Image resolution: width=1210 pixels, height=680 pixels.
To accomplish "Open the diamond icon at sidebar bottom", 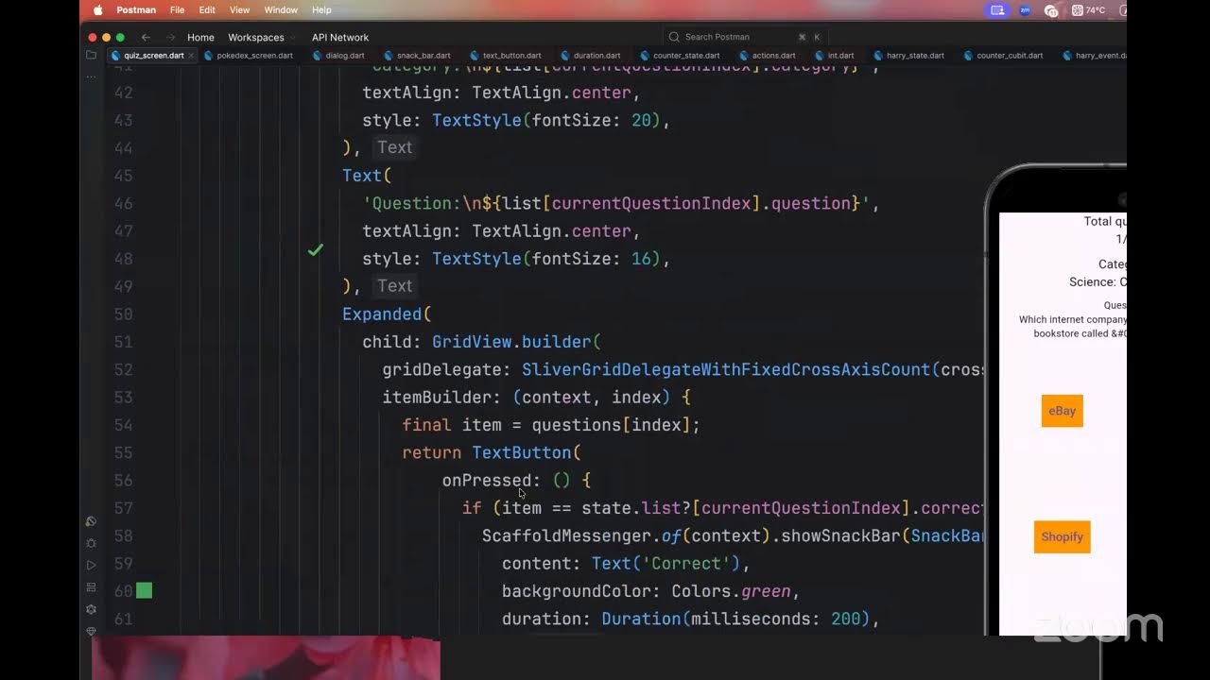I will click(91, 631).
